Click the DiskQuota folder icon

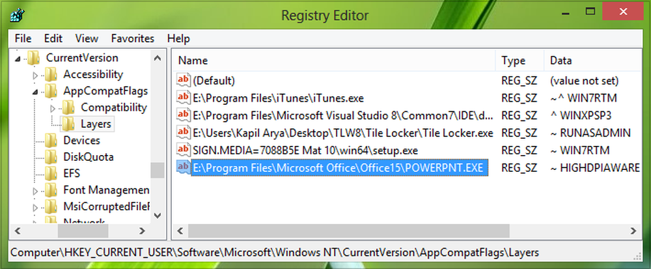52,157
